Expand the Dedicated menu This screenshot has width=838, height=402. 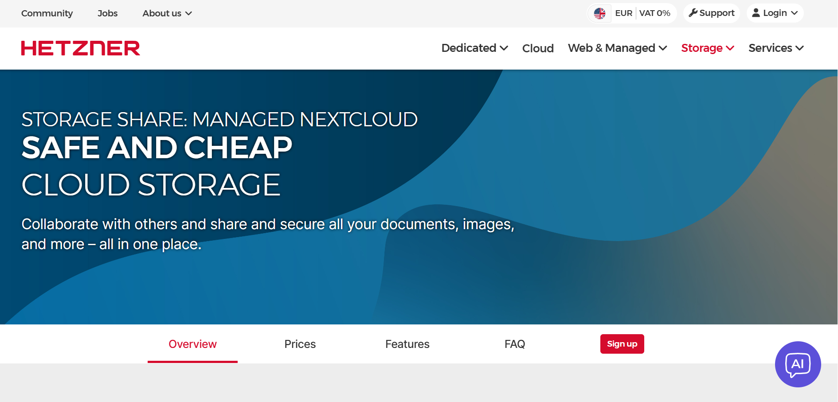[474, 48]
